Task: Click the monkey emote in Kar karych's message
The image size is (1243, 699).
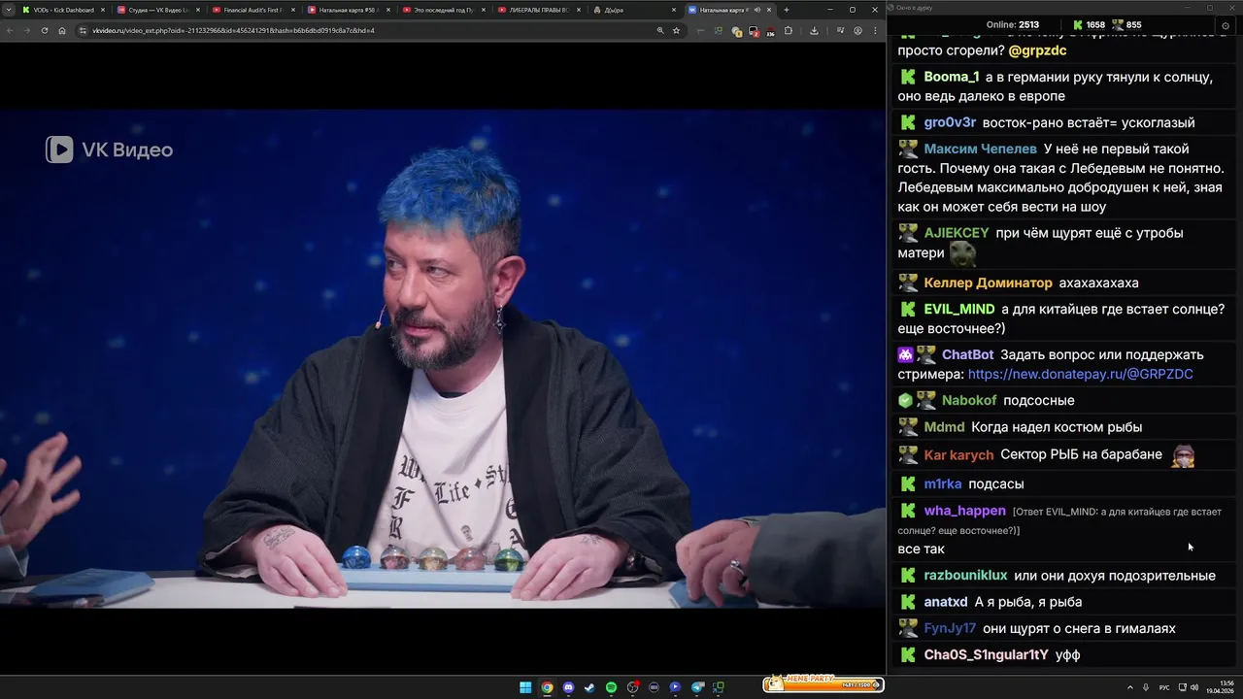Action: click(1183, 455)
